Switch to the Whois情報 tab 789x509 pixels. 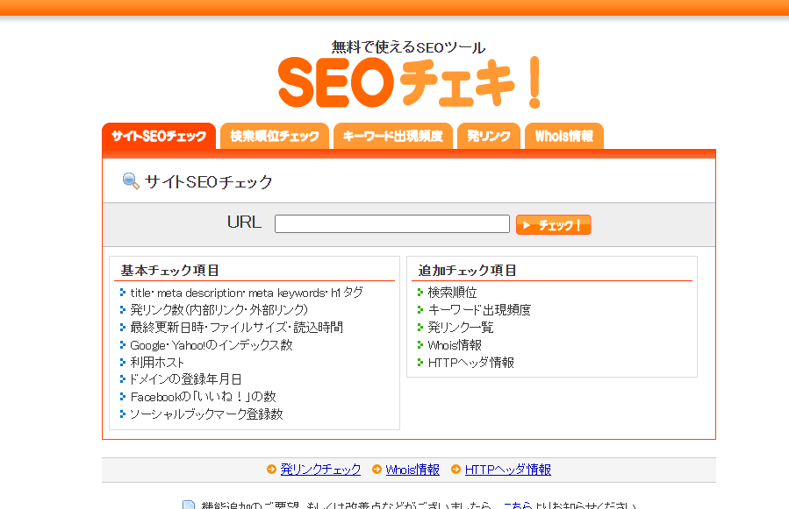(x=563, y=137)
